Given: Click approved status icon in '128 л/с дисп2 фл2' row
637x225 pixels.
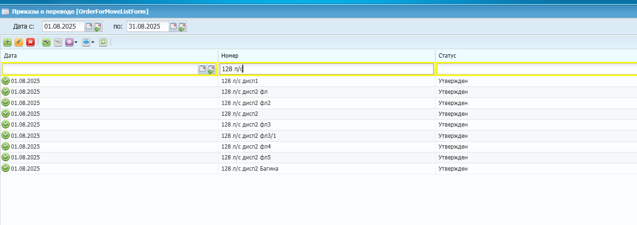Looking at the screenshot, I should [6, 102].
